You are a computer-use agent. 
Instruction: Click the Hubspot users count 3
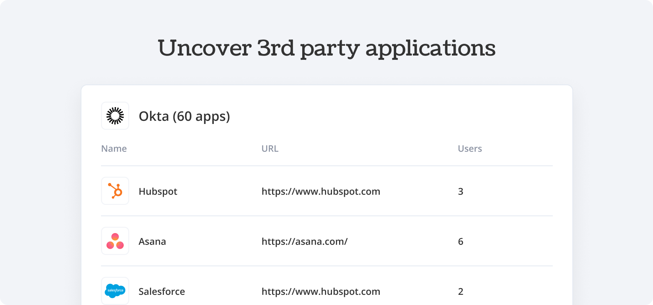click(x=461, y=191)
